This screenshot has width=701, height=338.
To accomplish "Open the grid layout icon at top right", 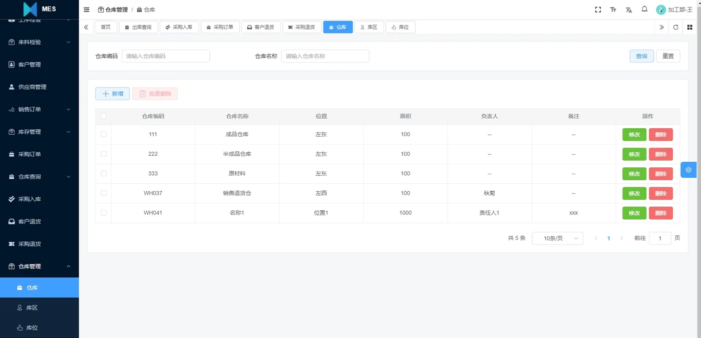I will 689,27.
